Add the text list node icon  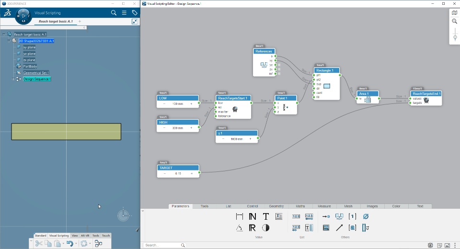pyautogui.click(x=309, y=228)
